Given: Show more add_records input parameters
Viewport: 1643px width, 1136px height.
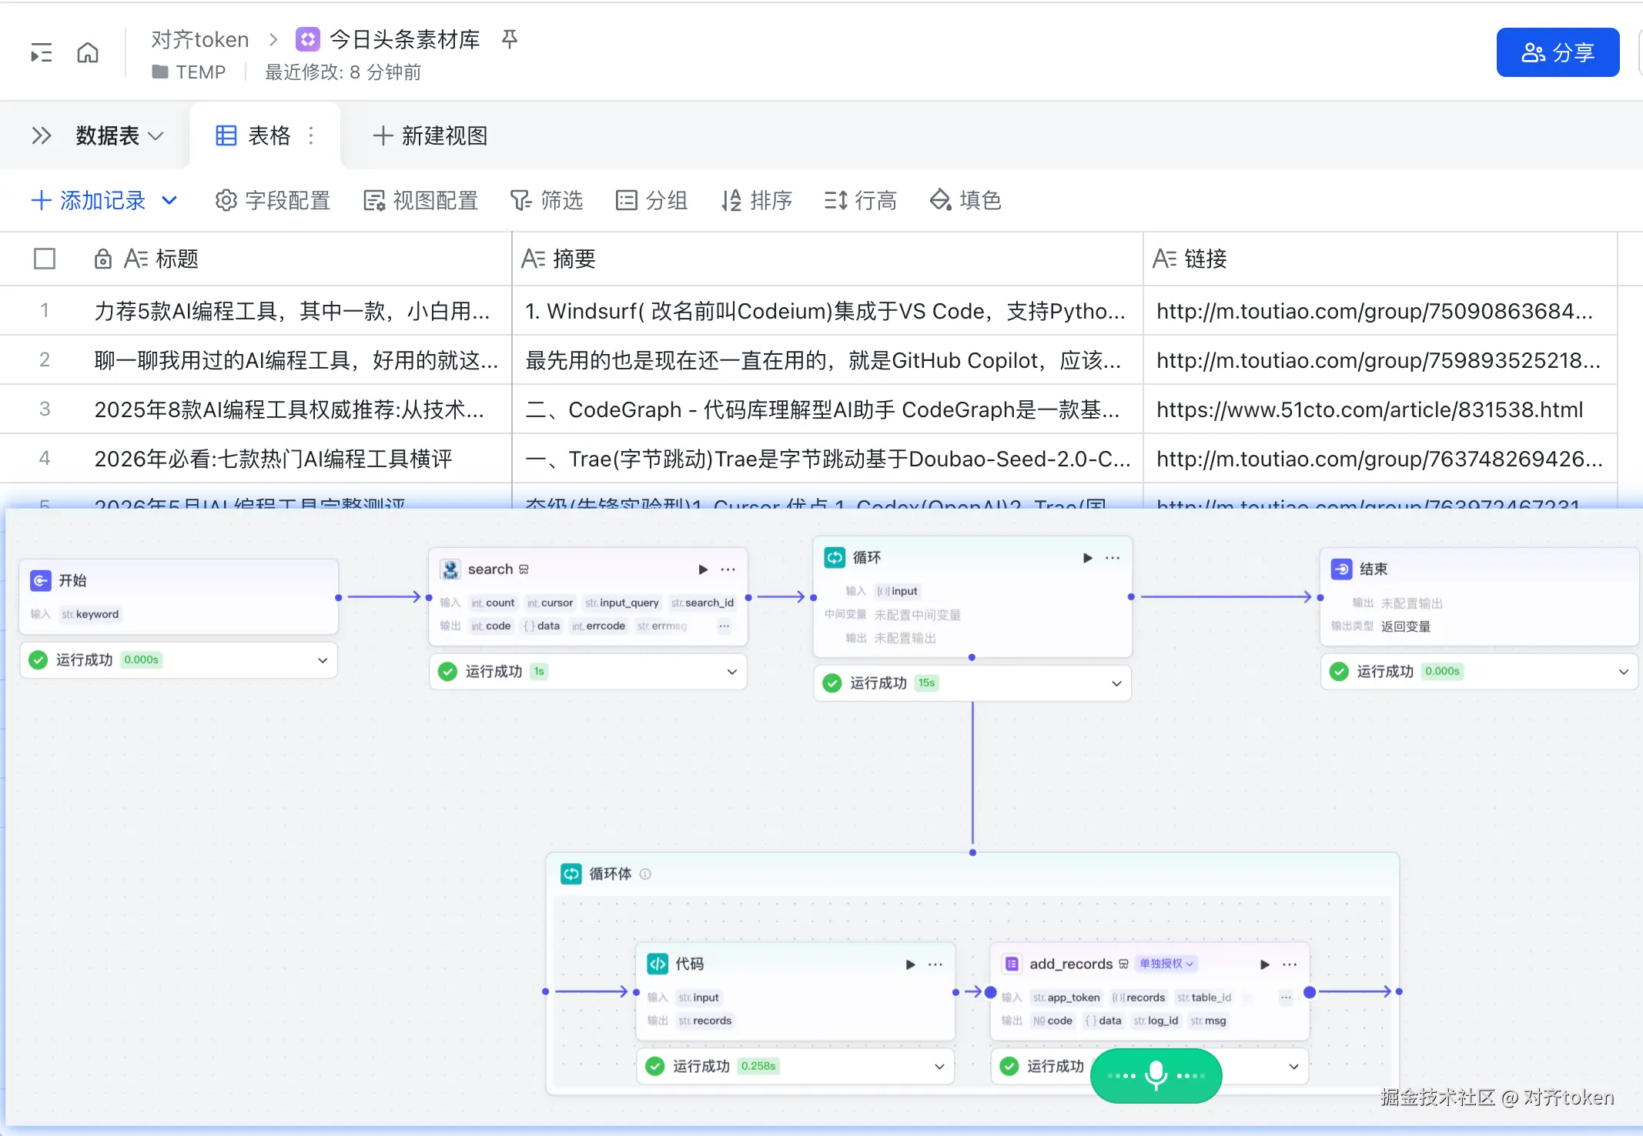Looking at the screenshot, I should 1286,998.
